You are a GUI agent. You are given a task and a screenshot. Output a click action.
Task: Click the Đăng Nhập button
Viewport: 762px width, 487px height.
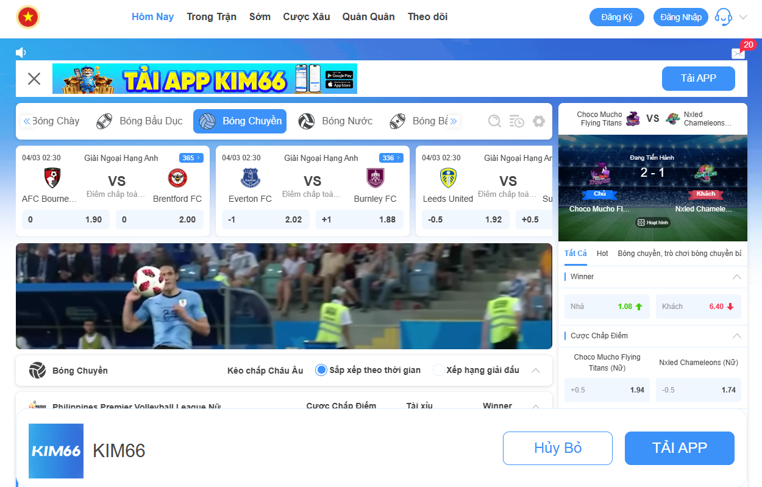coord(680,17)
